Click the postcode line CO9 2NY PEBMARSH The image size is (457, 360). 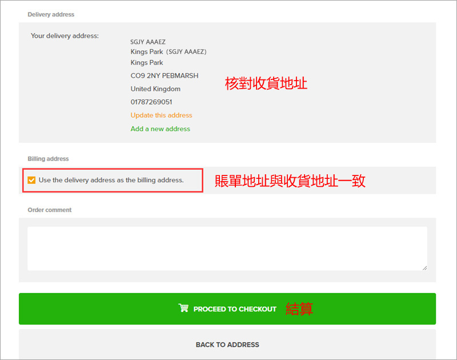tap(165, 76)
